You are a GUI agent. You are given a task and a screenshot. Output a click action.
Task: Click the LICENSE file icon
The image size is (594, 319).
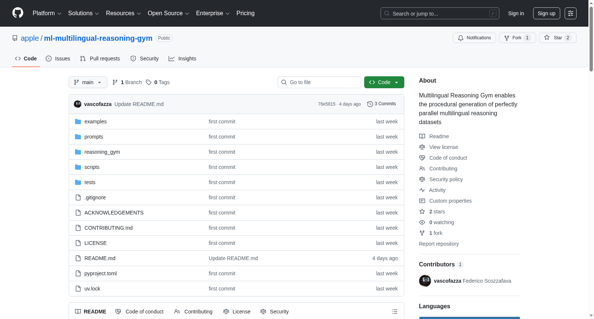(x=78, y=243)
